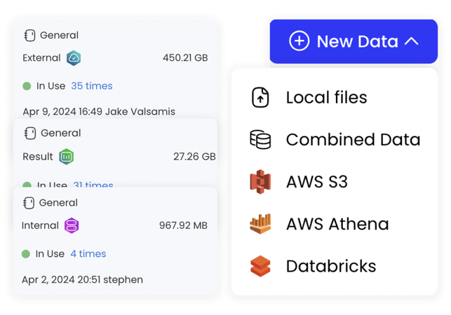The image size is (451, 315).
Task: Click the AWS S3 icon
Action: tap(260, 182)
